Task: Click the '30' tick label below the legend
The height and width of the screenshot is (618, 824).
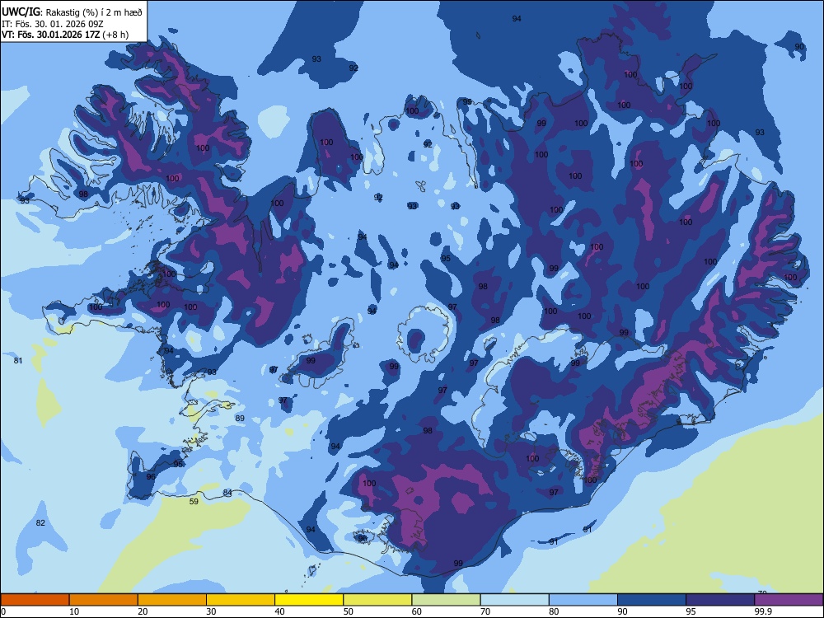Action: pos(211,611)
